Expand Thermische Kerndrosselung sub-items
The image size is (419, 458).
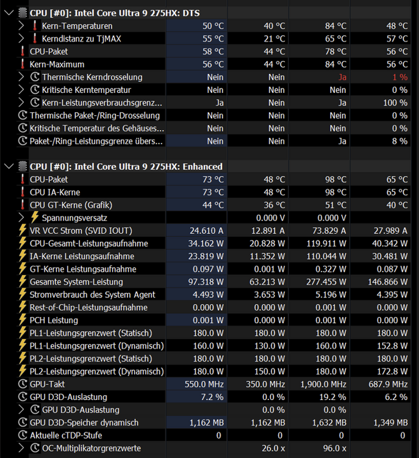pyautogui.click(x=21, y=77)
